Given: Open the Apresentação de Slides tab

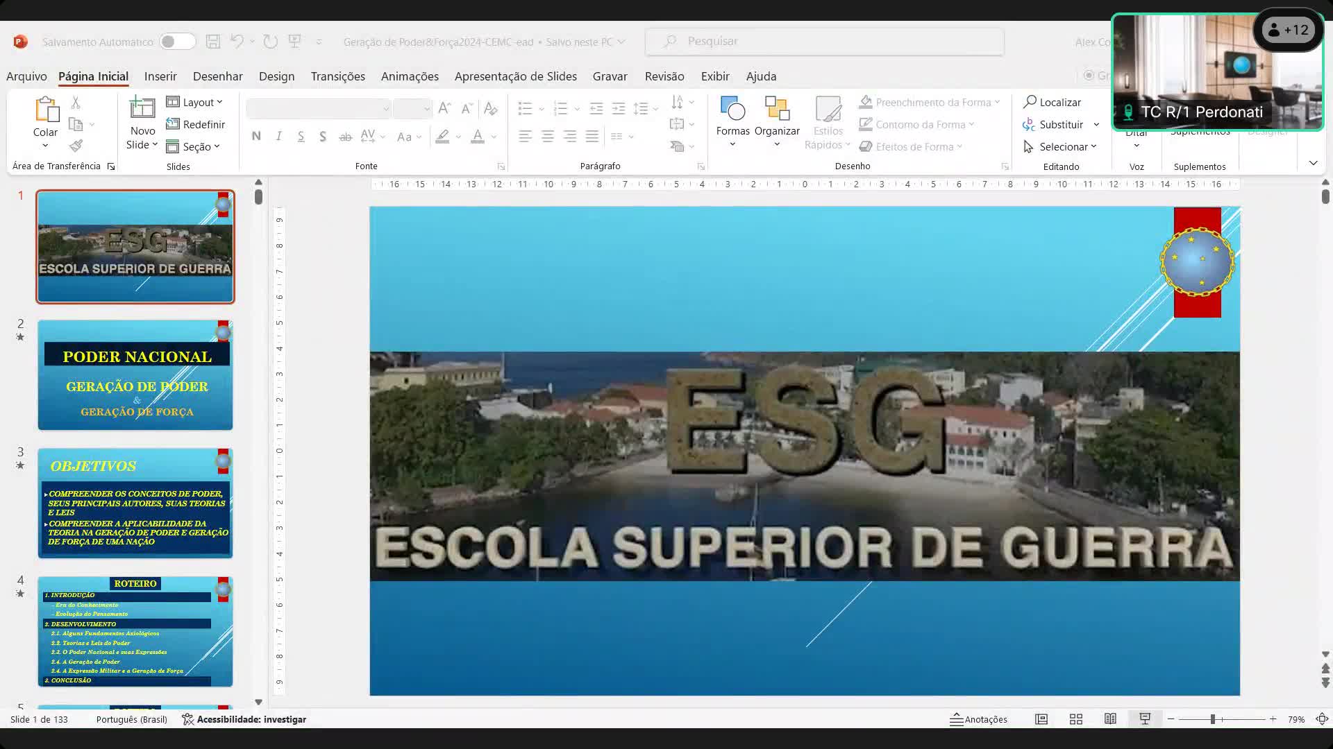Looking at the screenshot, I should click(515, 76).
